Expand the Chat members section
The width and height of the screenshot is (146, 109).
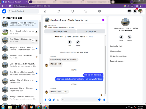pos(126,51)
